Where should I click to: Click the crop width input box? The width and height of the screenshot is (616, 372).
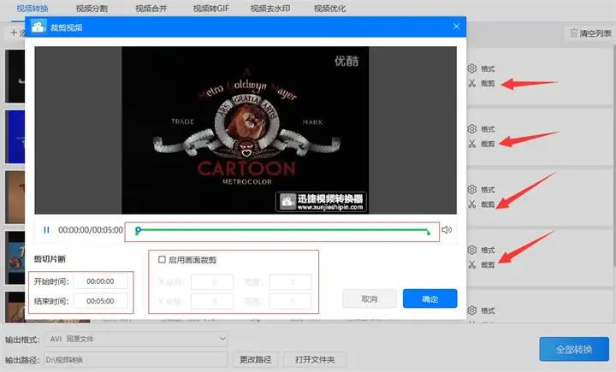tap(290, 282)
